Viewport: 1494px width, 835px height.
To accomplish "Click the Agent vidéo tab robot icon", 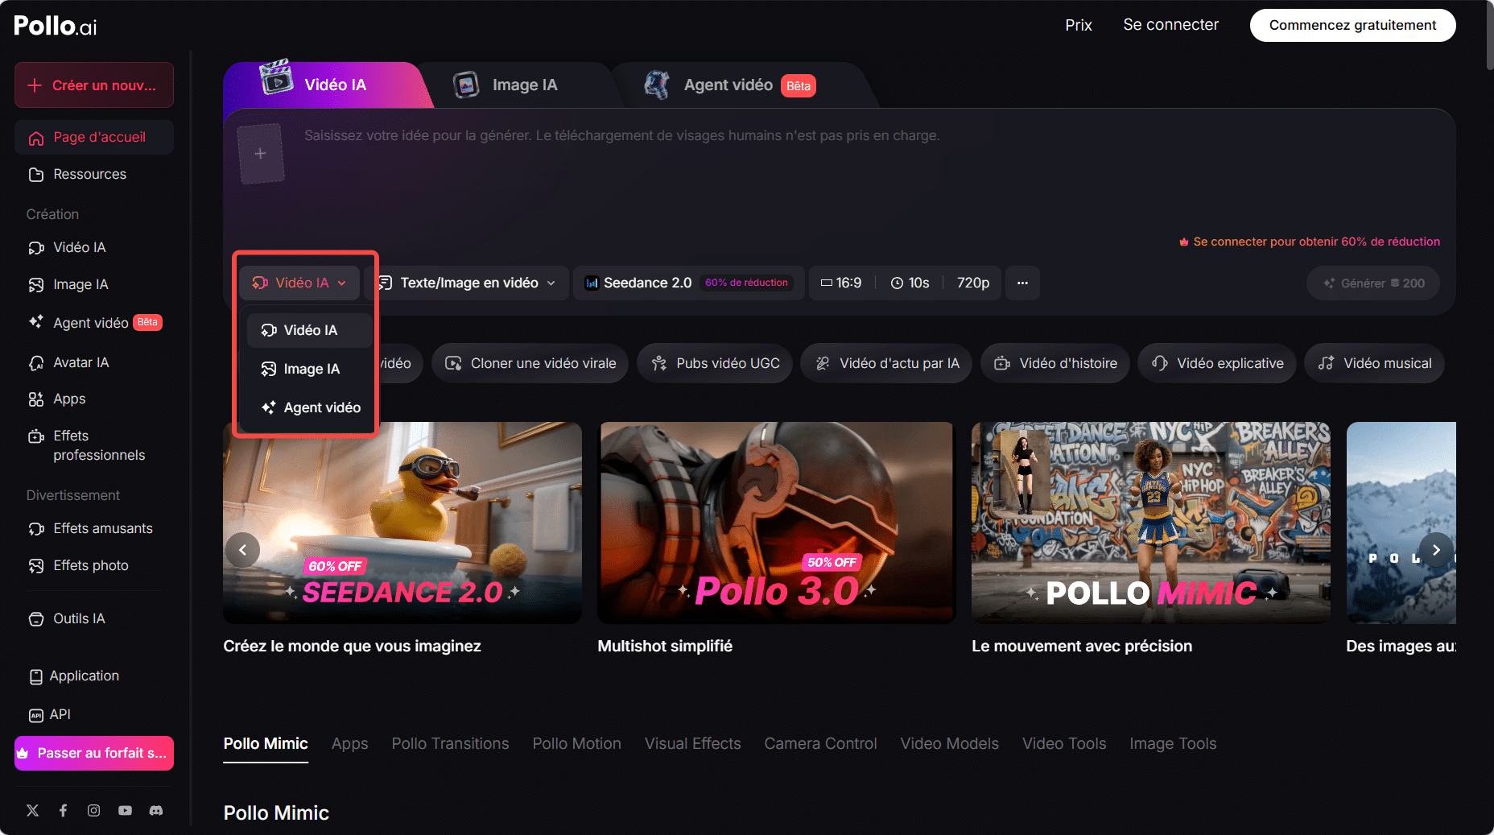I will (x=657, y=85).
